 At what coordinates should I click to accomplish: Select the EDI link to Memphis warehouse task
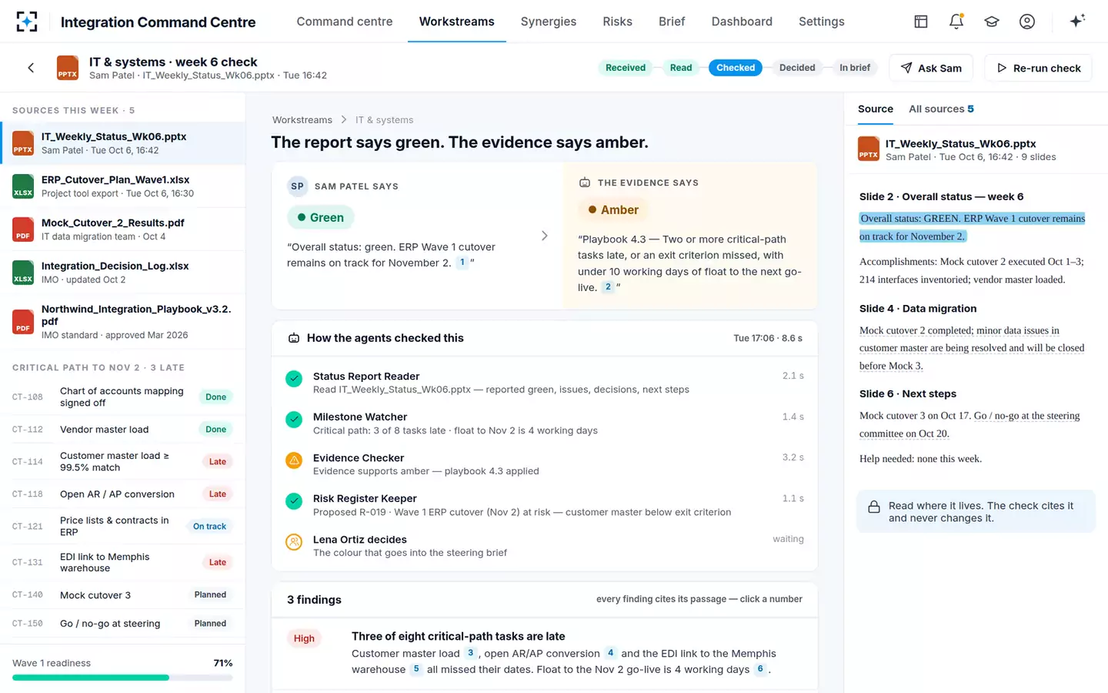pyautogui.click(x=123, y=563)
